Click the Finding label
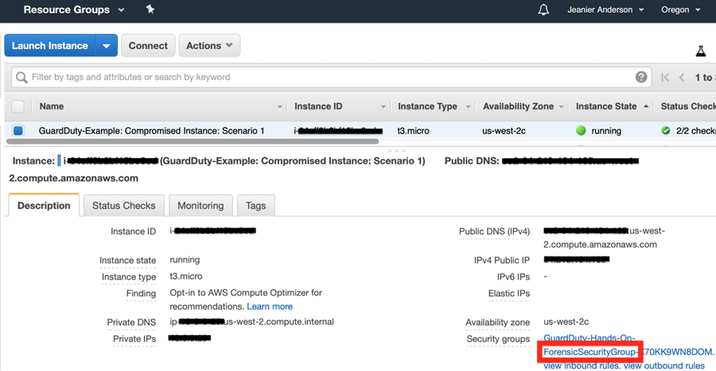716x371 pixels. pyautogui.click(x=141, y=293)
